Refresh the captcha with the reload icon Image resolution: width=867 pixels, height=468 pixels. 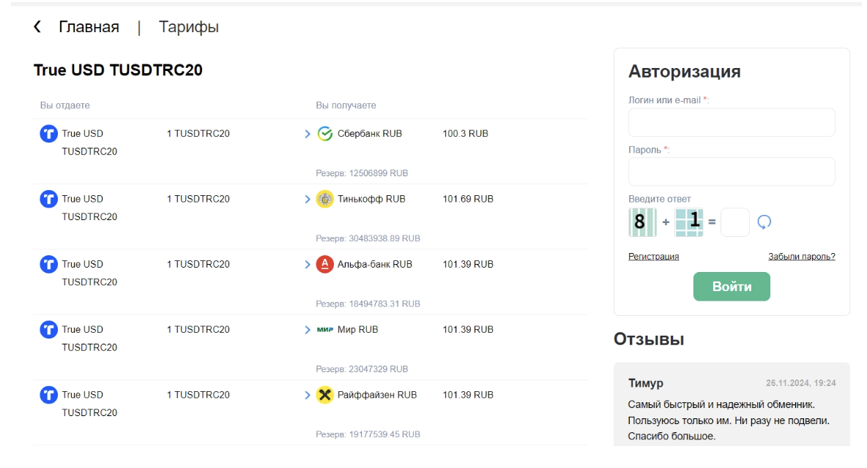point(764,222)
